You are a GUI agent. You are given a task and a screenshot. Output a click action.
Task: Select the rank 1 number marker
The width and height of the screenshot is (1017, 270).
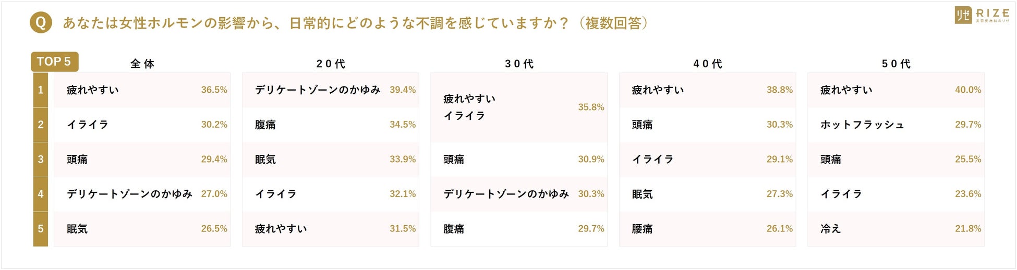pyautogui.click(x=41, y=90)
